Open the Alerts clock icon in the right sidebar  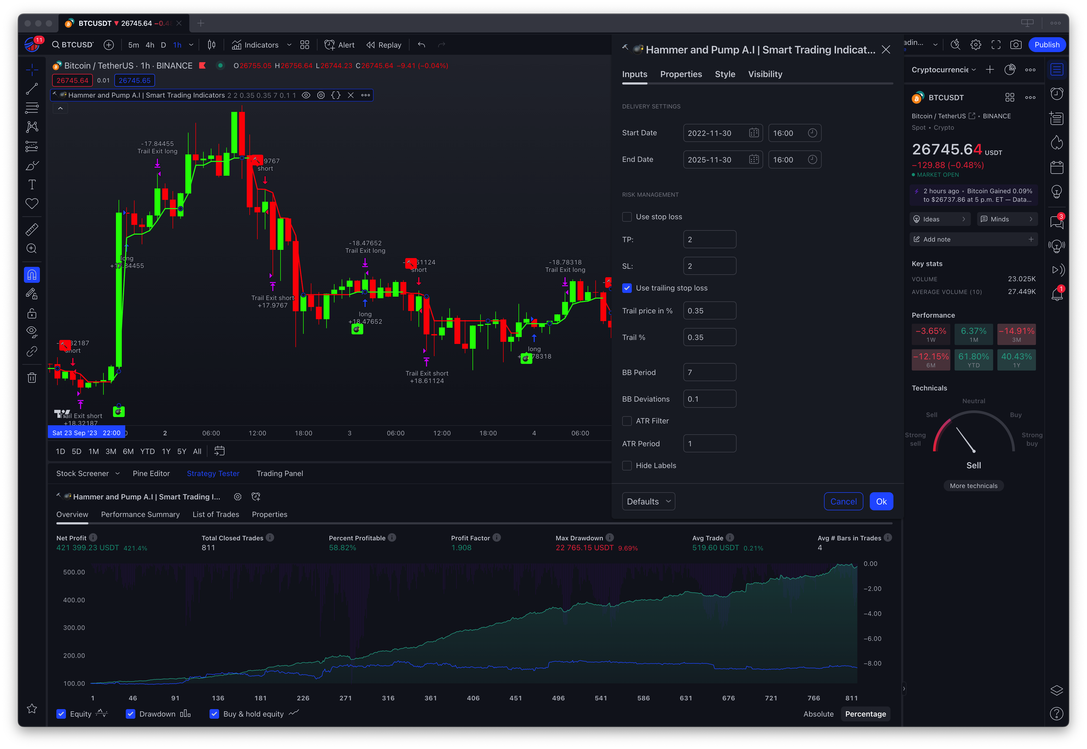[x=1056, y=94]
